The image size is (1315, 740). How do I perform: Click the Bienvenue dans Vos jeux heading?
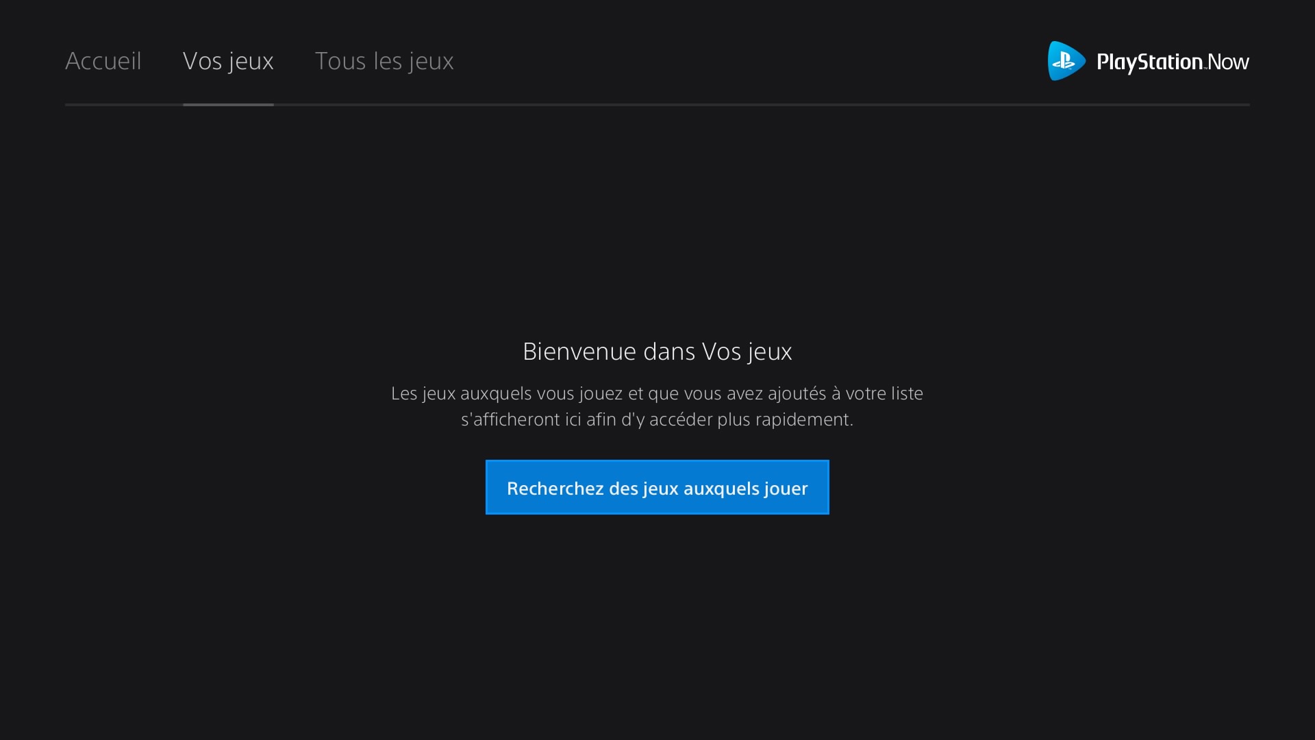pyautogui.click(x=657, y=351)
